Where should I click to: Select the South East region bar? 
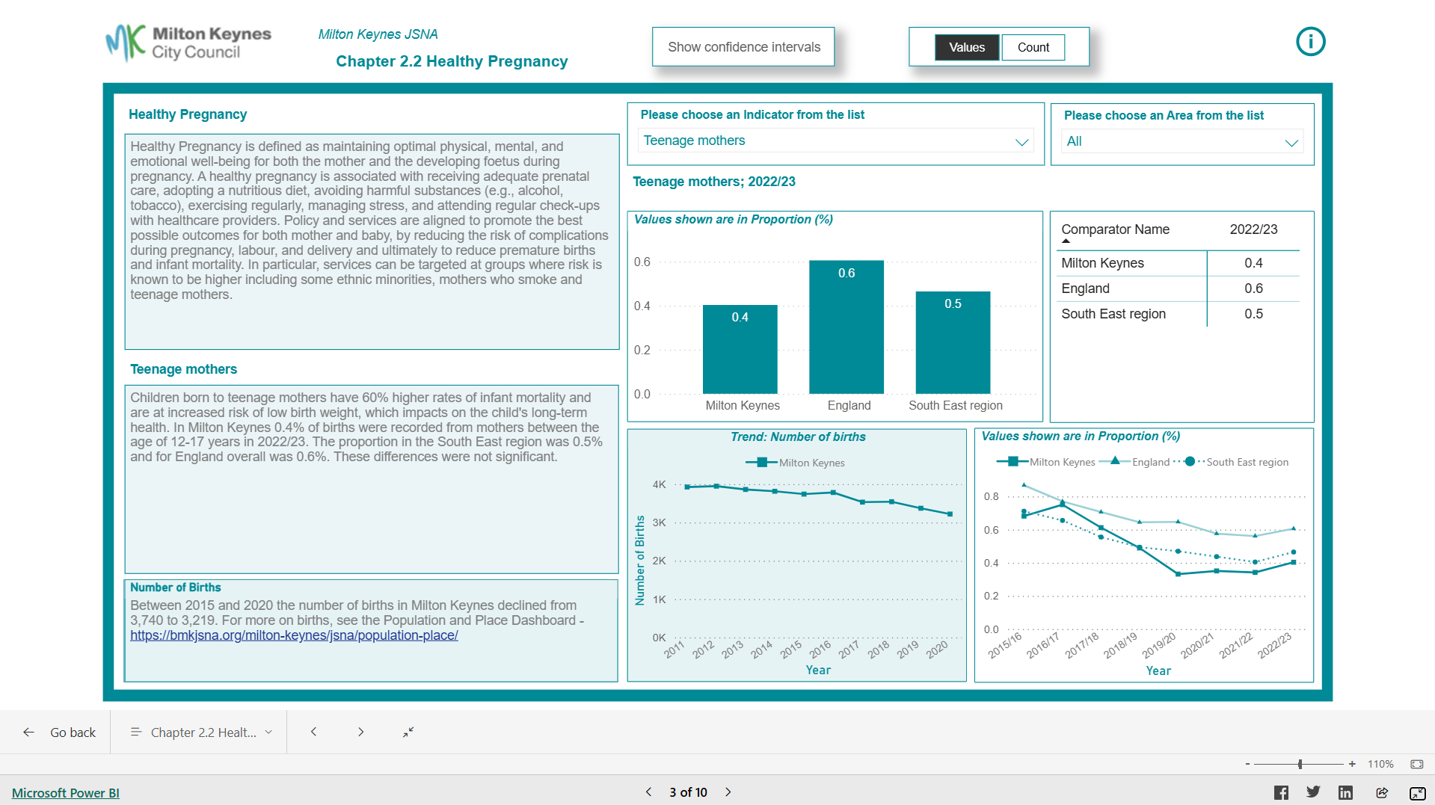click(x=953, y=342)
